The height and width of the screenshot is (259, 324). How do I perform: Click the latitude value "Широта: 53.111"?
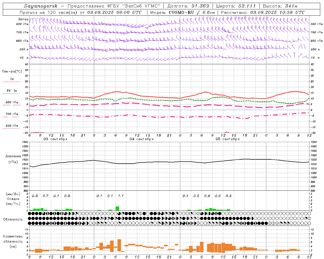tap(236, 6)
